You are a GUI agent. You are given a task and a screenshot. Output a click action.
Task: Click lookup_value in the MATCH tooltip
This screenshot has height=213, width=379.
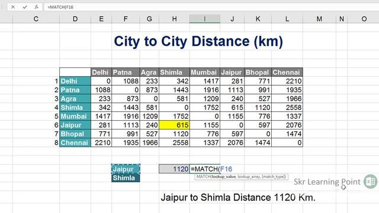[x=224, y=177]
